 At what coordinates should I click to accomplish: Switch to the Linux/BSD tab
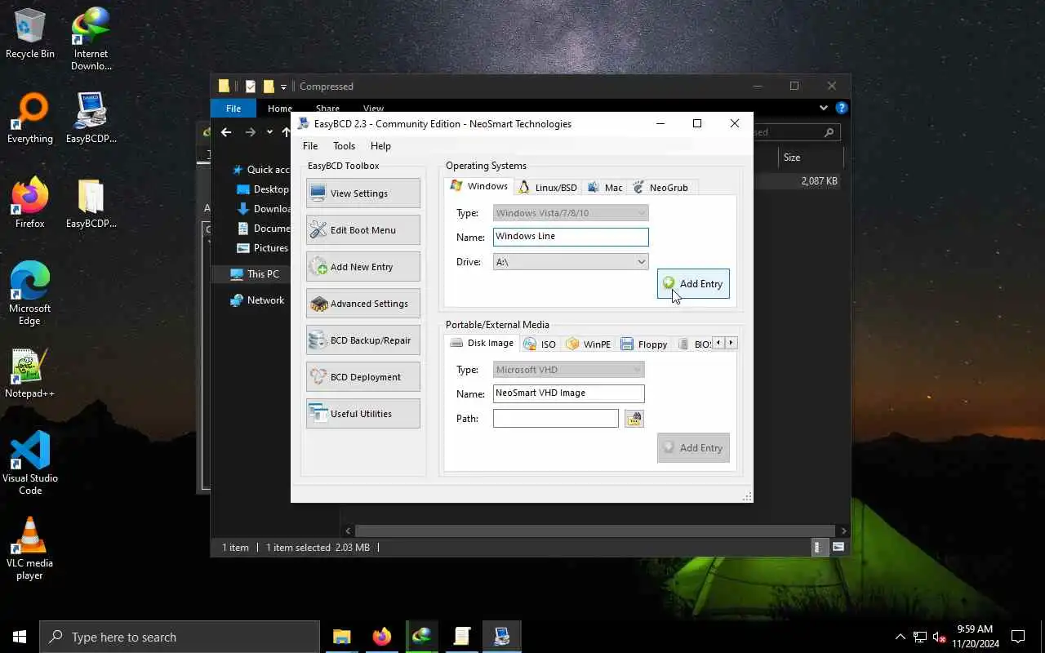pyautogui.click(x=548, y=188)
